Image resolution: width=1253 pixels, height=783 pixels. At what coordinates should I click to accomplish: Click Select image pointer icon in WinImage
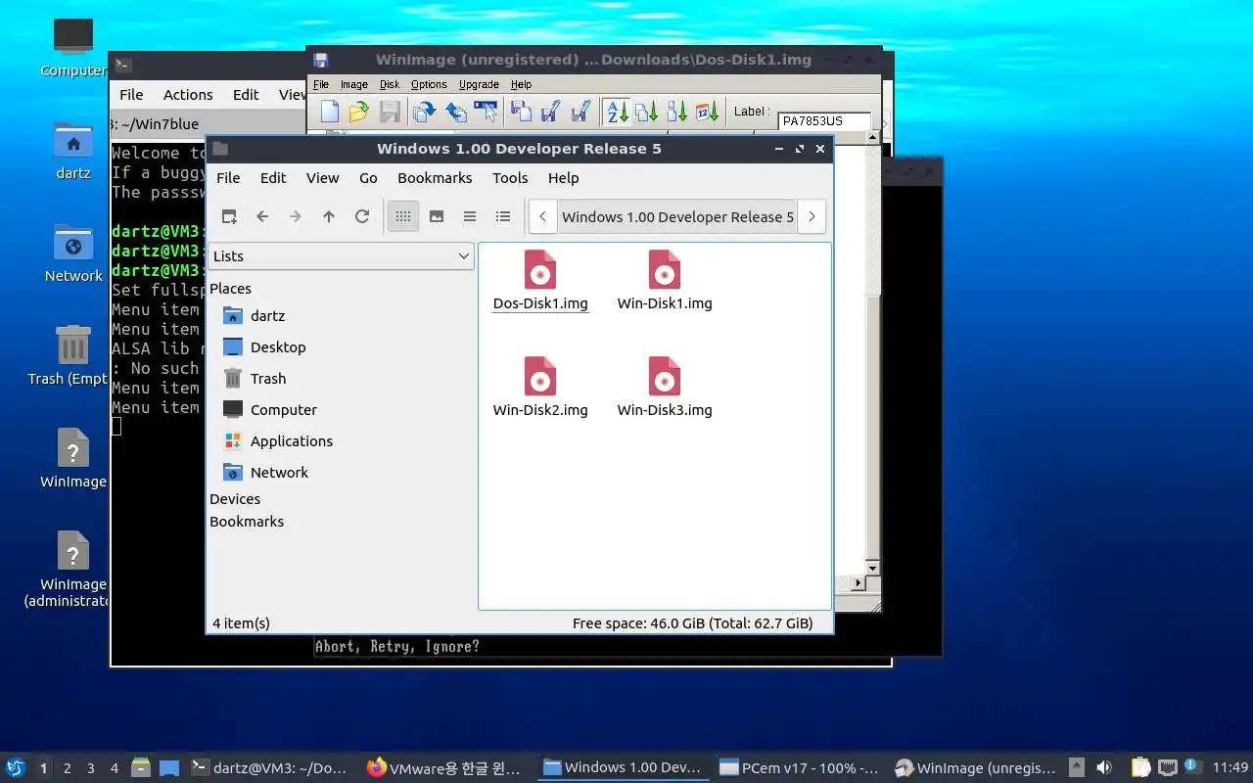tap(487, 112)
